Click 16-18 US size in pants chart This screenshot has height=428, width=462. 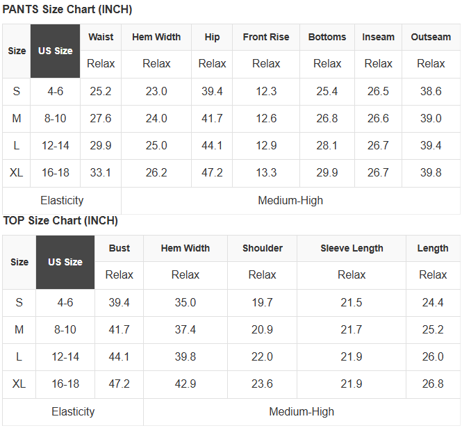pyautogui.click(x=55, y=173)
